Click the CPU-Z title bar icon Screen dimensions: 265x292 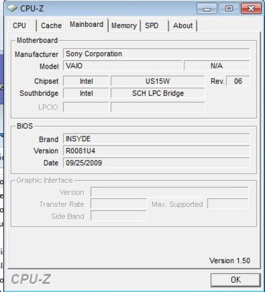tap(12, 8)
